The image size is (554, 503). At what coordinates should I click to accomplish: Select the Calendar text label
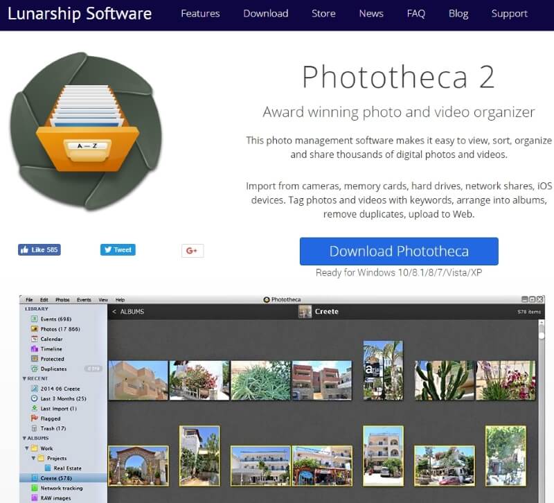coord(51,339)
